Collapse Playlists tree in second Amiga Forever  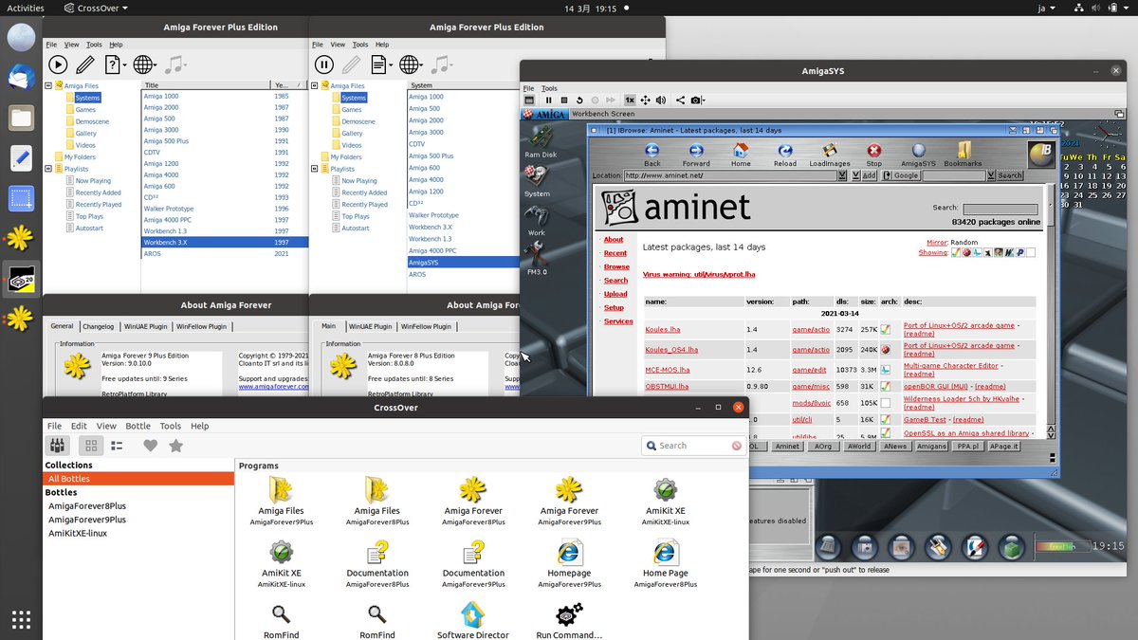314,169
